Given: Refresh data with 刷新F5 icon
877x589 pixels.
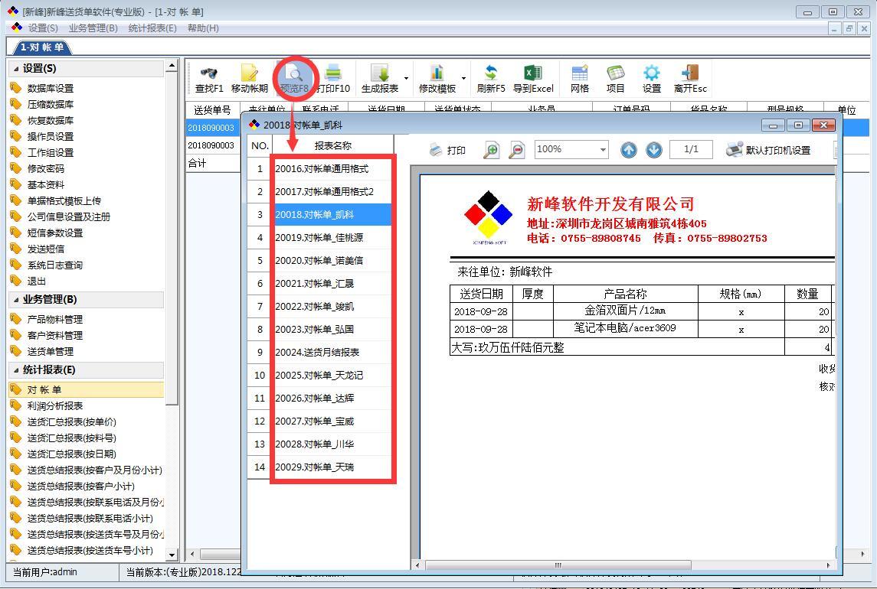Looking at the screenshot, I should [x=490, y=73].
